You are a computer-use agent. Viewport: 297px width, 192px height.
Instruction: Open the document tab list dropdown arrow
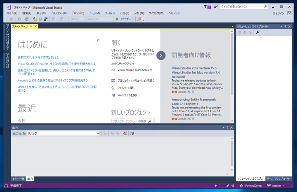pyautogui.click(x=232, y=27)
